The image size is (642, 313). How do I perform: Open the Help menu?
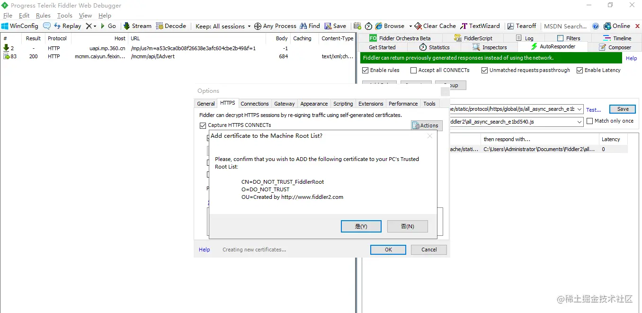105,16
